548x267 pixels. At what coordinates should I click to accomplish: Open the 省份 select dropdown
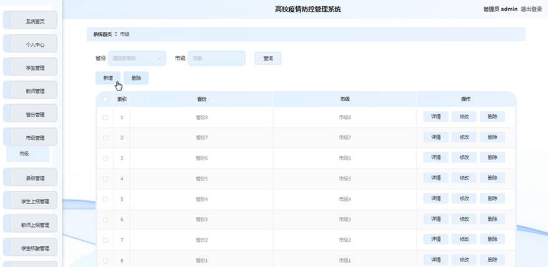click(137, 58)
